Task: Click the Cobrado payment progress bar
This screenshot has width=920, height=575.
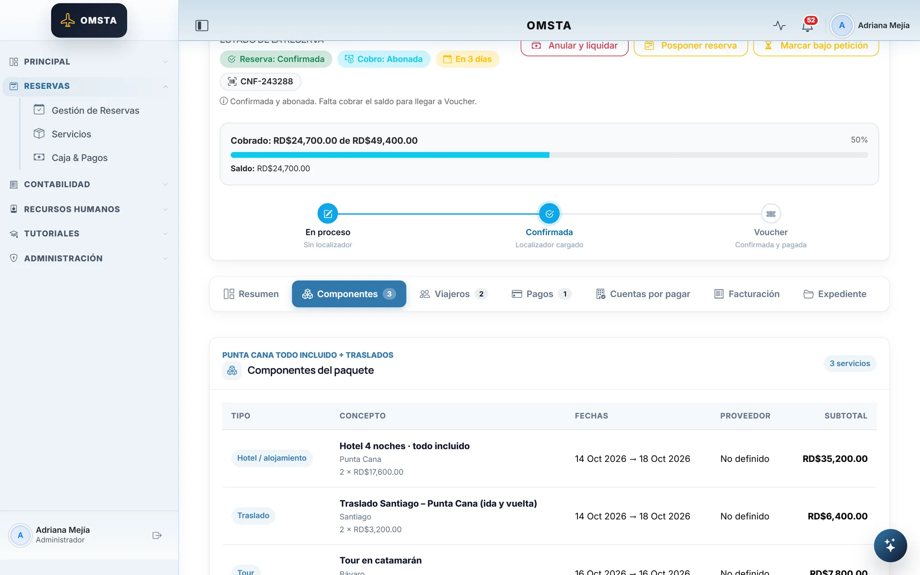Action: (x=549, y=155)
